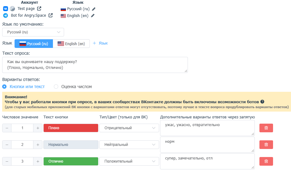The height and width of the screenshot is (170, 291).
Task: Delete the Плохо answer row
Action: pos(266,128)
